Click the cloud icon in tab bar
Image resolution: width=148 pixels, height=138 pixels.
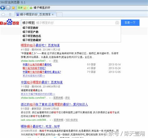pos(3,14)
